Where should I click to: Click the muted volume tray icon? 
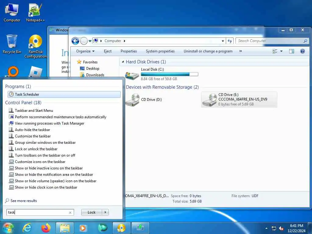click(x=281, y=229)
